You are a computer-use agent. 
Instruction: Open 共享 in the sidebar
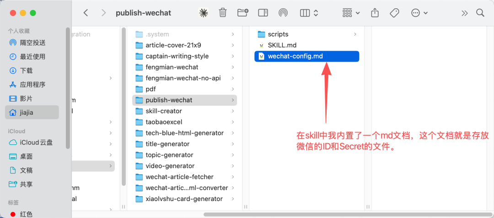coord(21,184)
